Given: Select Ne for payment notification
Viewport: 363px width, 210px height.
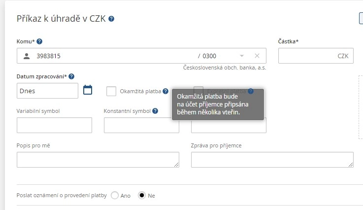Looking at the screenshot, I should (142, 195).
